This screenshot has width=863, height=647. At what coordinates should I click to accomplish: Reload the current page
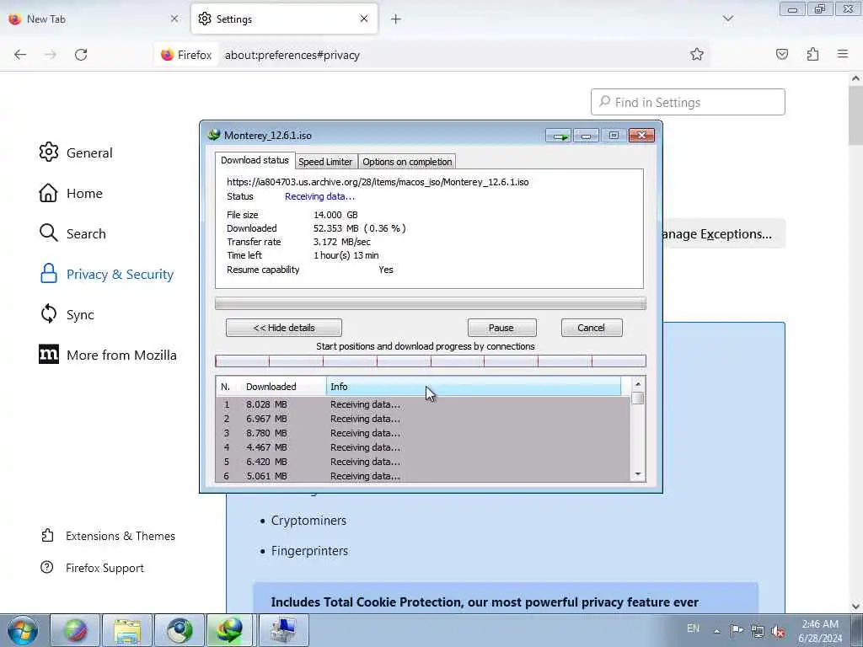81,55
